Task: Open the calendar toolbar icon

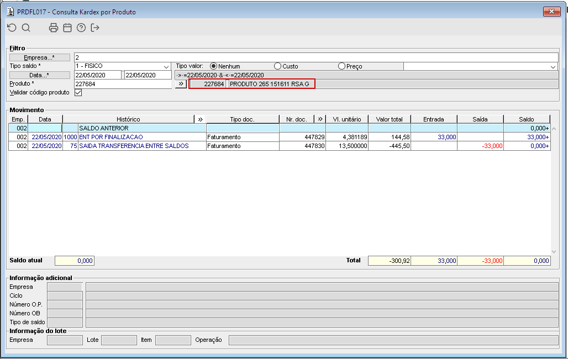Action: click(67, 28)
